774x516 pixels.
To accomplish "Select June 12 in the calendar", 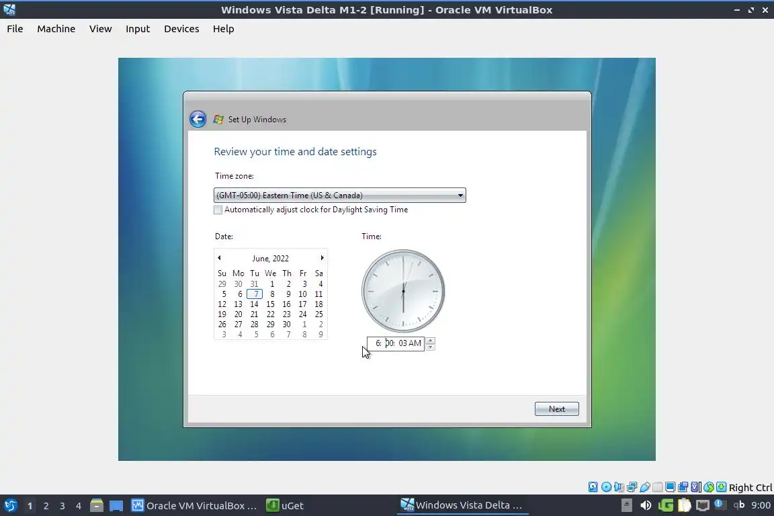I will click(x=222, y=304).
